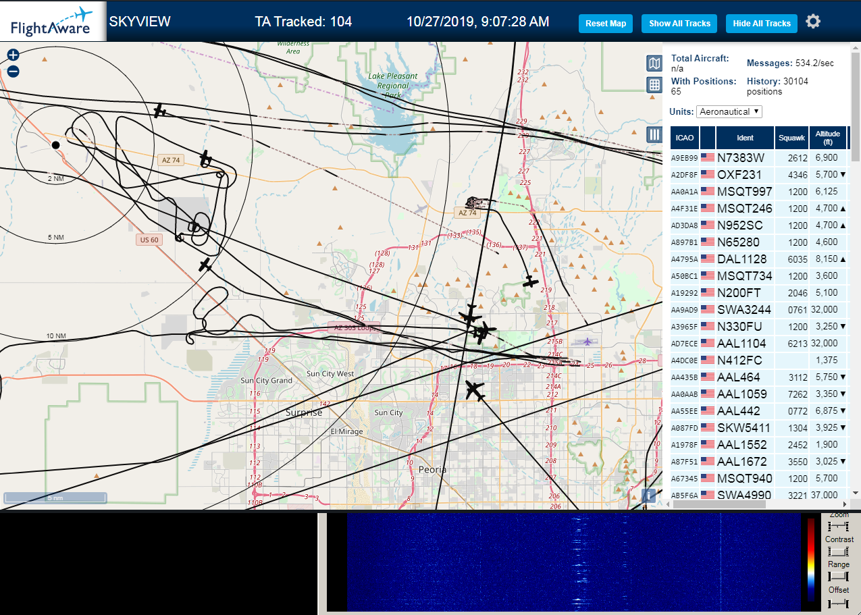
Task: Toggle sidebar with the three-bars icon
Action: 654,134
